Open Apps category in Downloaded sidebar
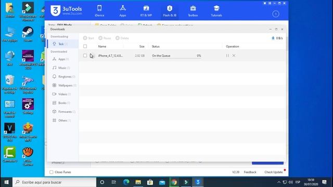This screenshot has height=187, width=333. pos(63,59)
